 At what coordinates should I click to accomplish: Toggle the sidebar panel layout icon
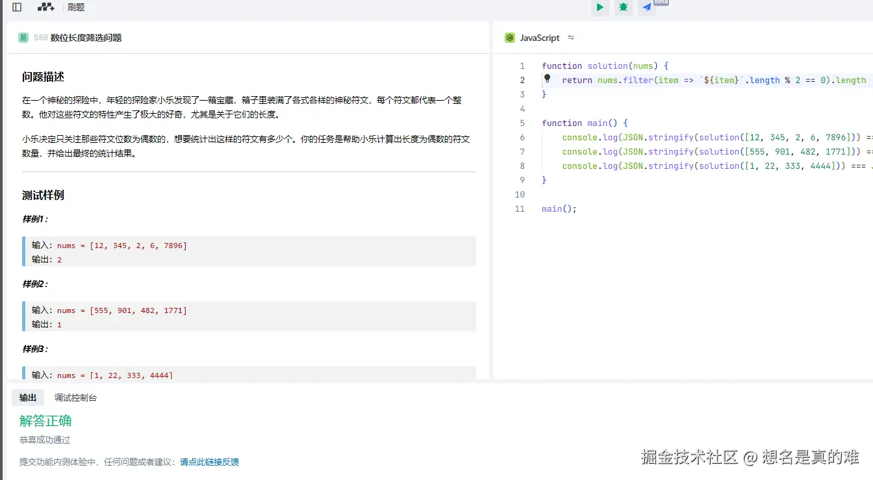tap(16, 7)
